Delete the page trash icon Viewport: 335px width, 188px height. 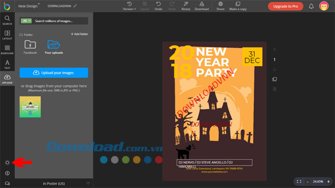(x=274, y=89)
